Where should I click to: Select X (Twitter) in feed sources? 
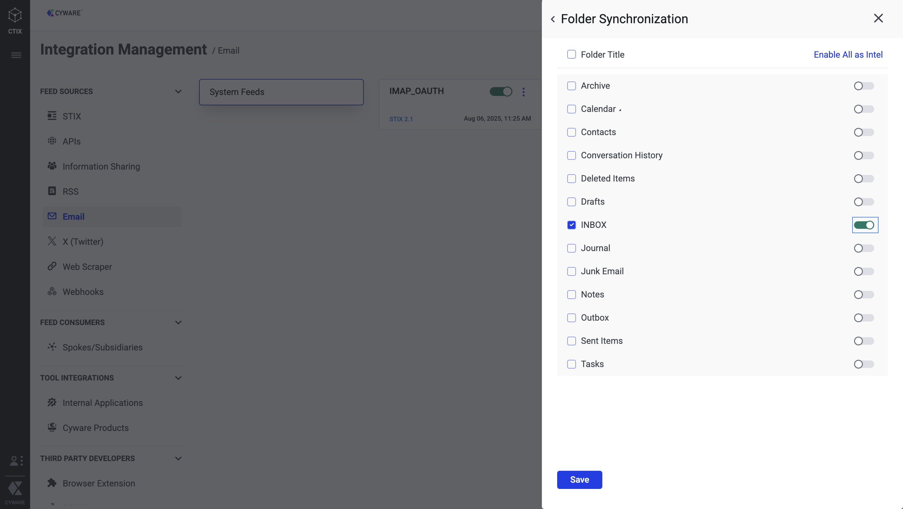tap(83, 242)
